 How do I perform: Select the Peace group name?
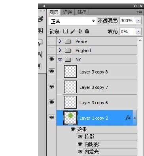click(x=81, y=41)
